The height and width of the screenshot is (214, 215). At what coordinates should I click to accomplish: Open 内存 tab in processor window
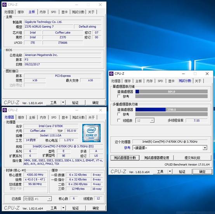tap(43, 118)
